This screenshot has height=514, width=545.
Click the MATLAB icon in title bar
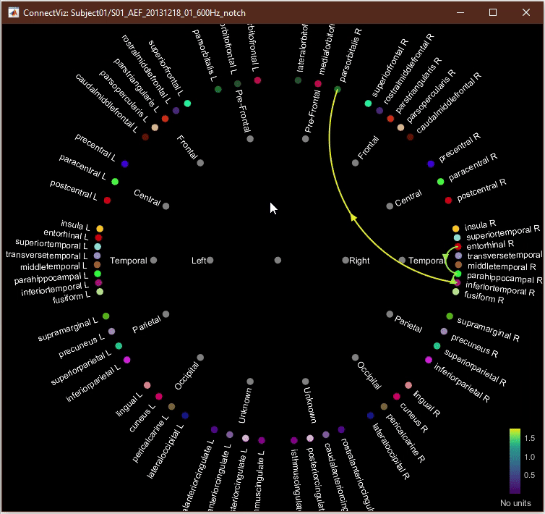[x=12, y=13]
